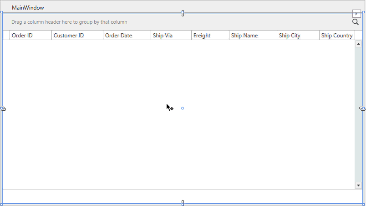Click the search magnifier icon
Screen dimensions: 366x206
coord(355,22)
